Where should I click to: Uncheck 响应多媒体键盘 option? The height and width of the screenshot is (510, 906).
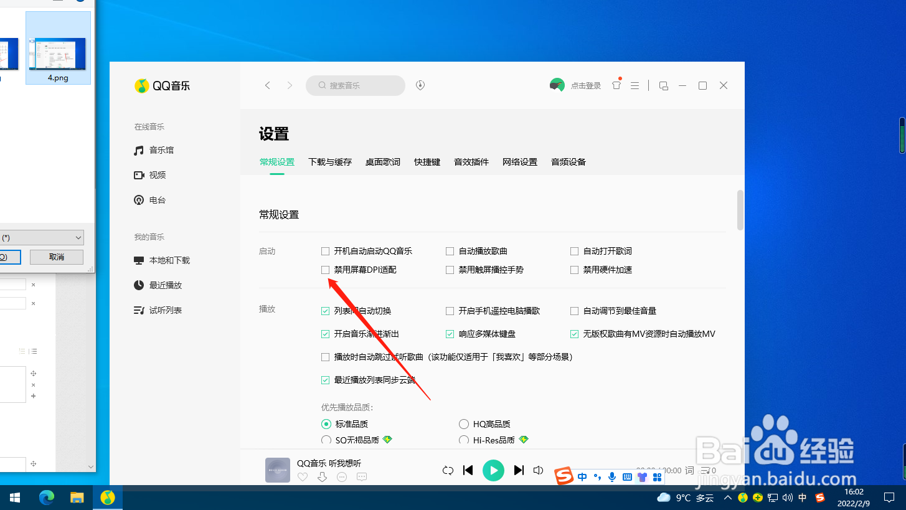pos(450,334)
